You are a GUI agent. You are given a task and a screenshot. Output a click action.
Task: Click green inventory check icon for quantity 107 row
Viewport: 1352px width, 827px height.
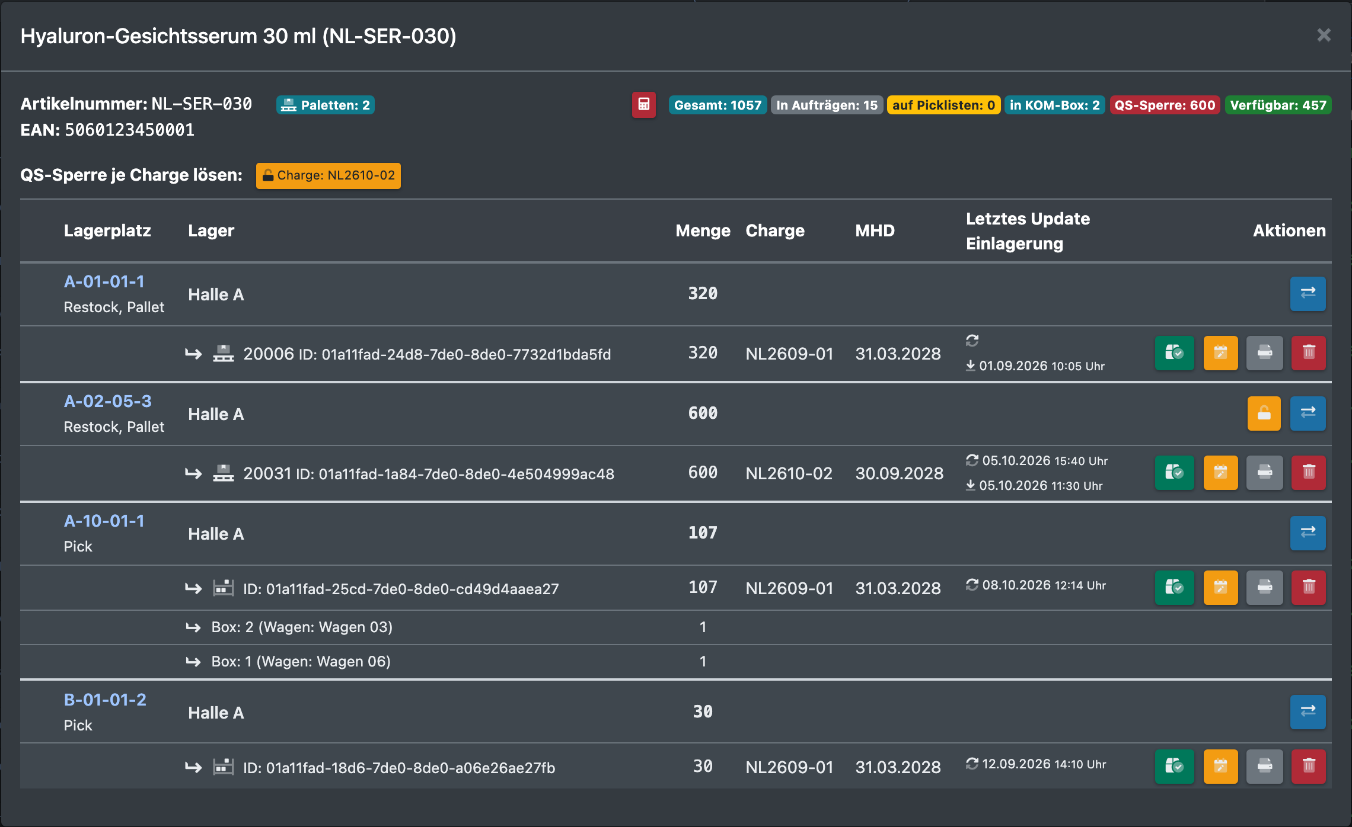click(1174, 588)
